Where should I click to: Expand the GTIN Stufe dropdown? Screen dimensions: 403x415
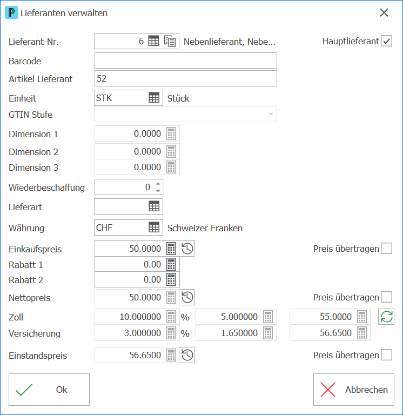point(271,114)
